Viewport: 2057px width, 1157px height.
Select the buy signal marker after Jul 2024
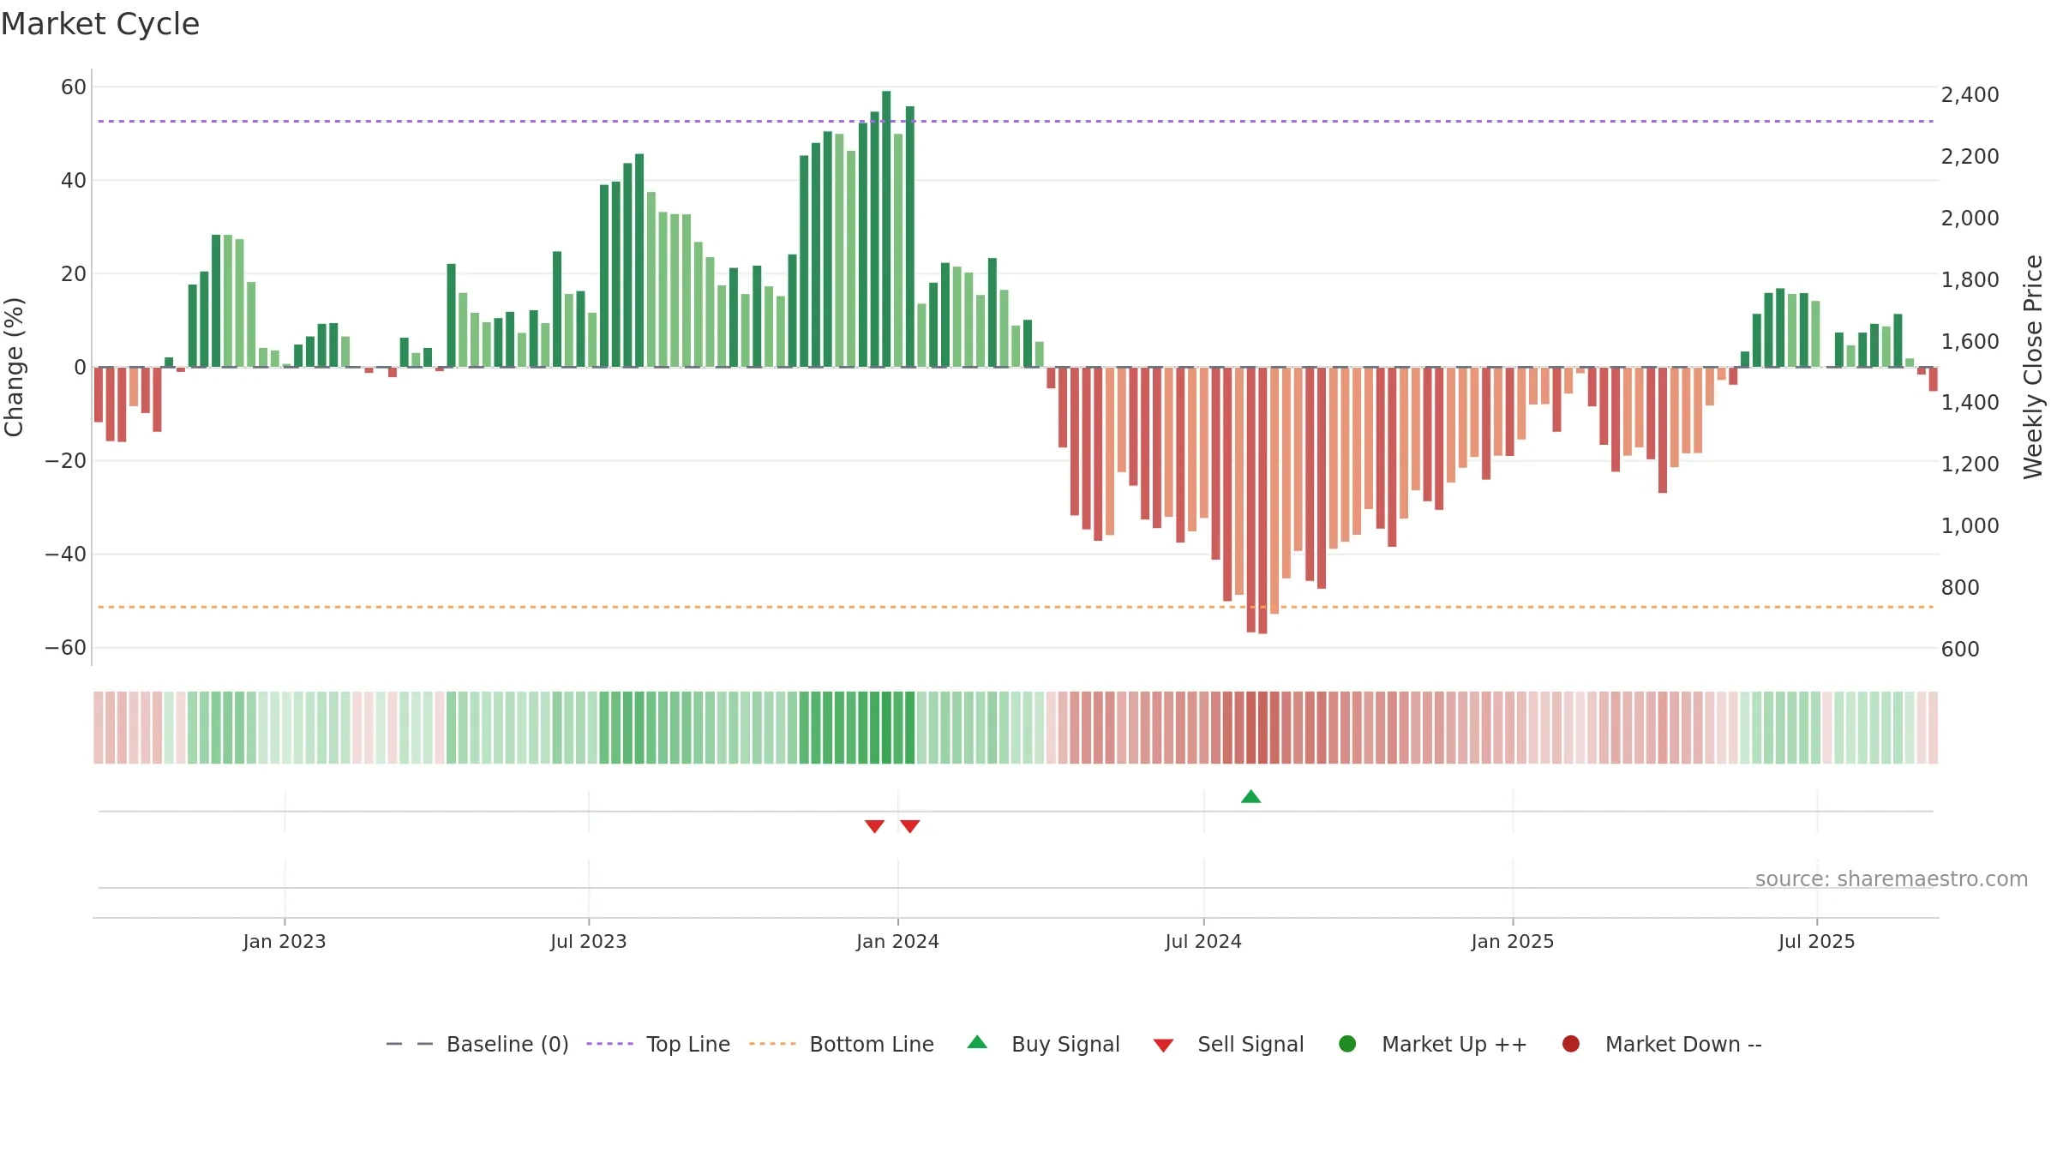pyautogui.click(x=1251, y=797)
